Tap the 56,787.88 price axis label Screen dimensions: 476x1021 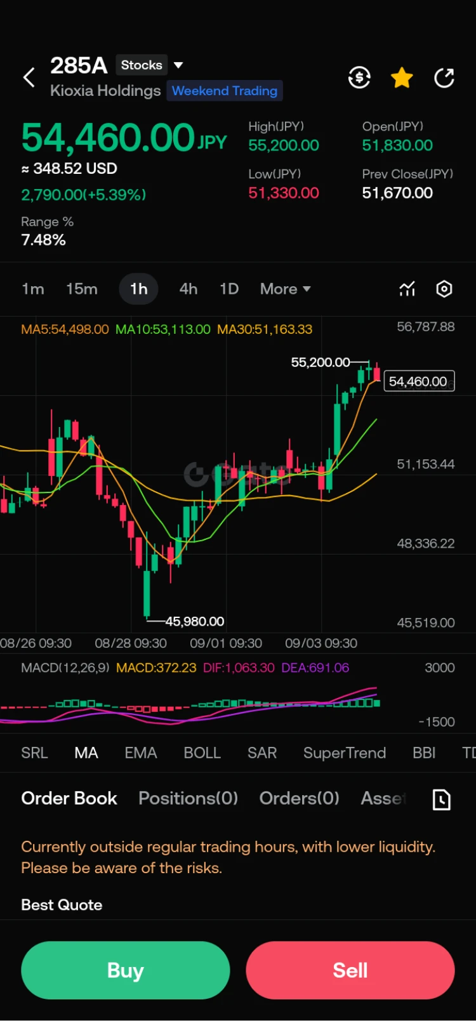(x=426, y=327)
